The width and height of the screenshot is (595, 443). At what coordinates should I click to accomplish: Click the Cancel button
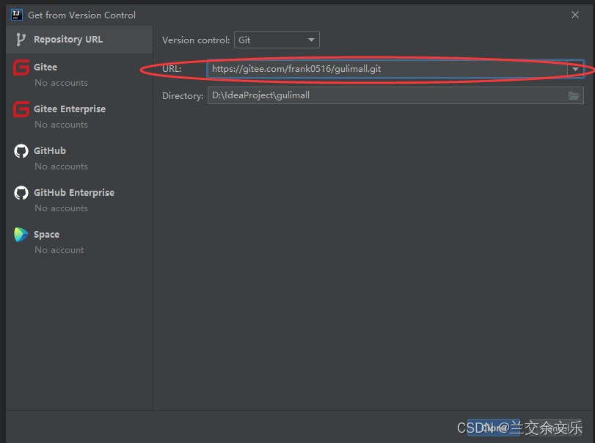point(555,428)
